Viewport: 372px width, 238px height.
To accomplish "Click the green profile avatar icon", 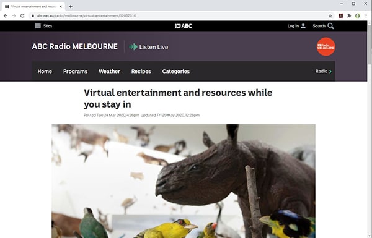I will coord(358,15).
